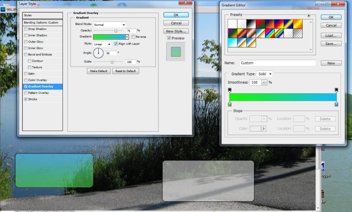Click OK in Layer Style dialog

point(176,15)
